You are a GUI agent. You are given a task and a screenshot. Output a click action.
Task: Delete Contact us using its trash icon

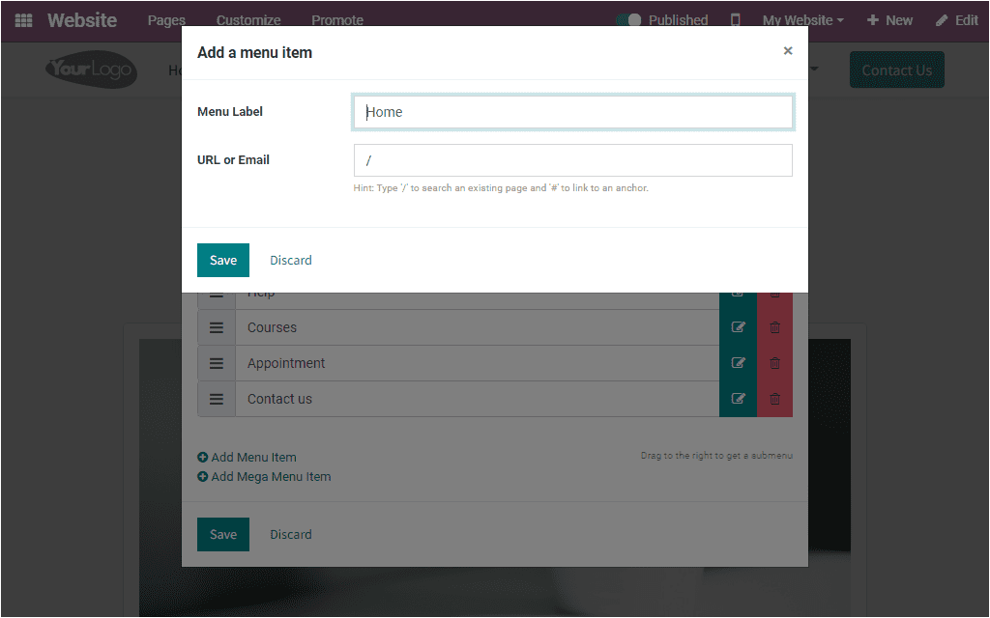tap(773, 398)
